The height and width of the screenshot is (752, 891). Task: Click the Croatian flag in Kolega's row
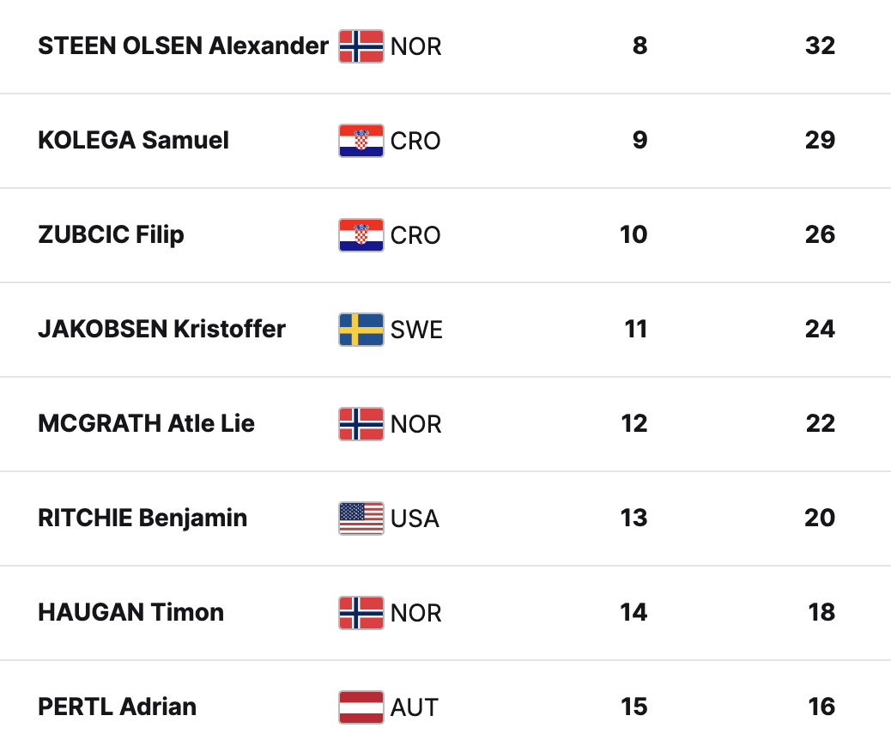tap(361, 141)
